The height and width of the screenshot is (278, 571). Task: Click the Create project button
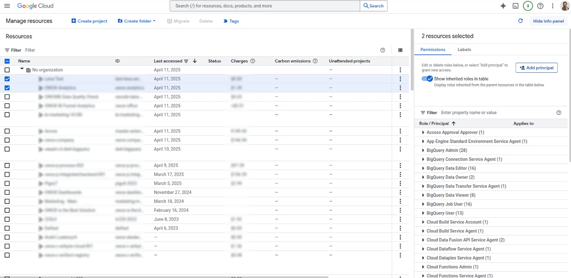click(x=89, y=21)
